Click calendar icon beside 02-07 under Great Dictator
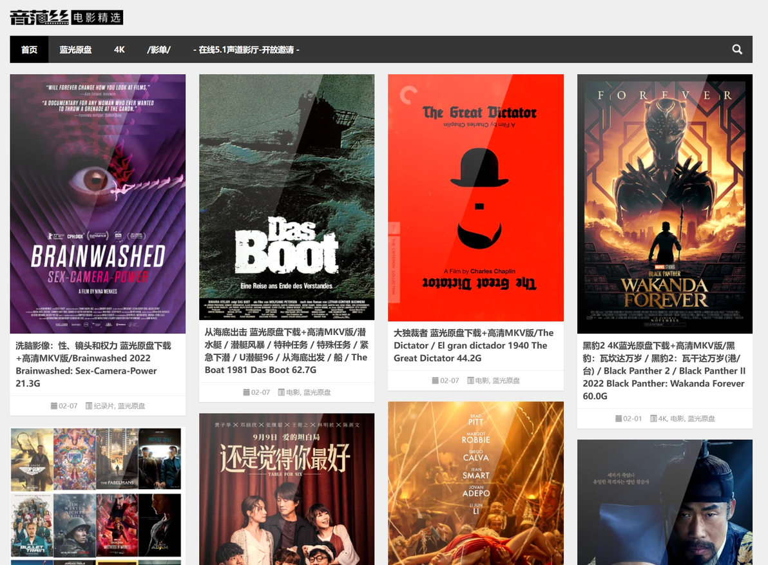 (435, 380)
